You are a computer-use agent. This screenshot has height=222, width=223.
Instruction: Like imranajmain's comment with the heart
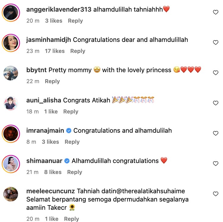click(x=215, y=133)
